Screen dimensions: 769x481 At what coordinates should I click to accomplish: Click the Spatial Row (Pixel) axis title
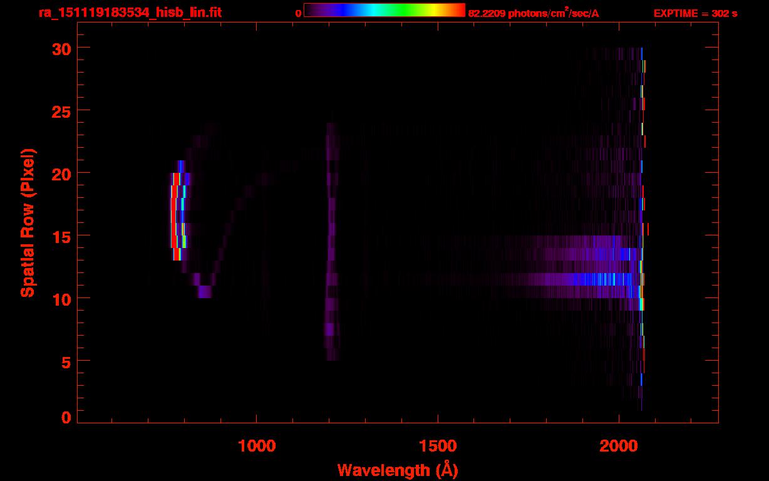click(28, 222)
